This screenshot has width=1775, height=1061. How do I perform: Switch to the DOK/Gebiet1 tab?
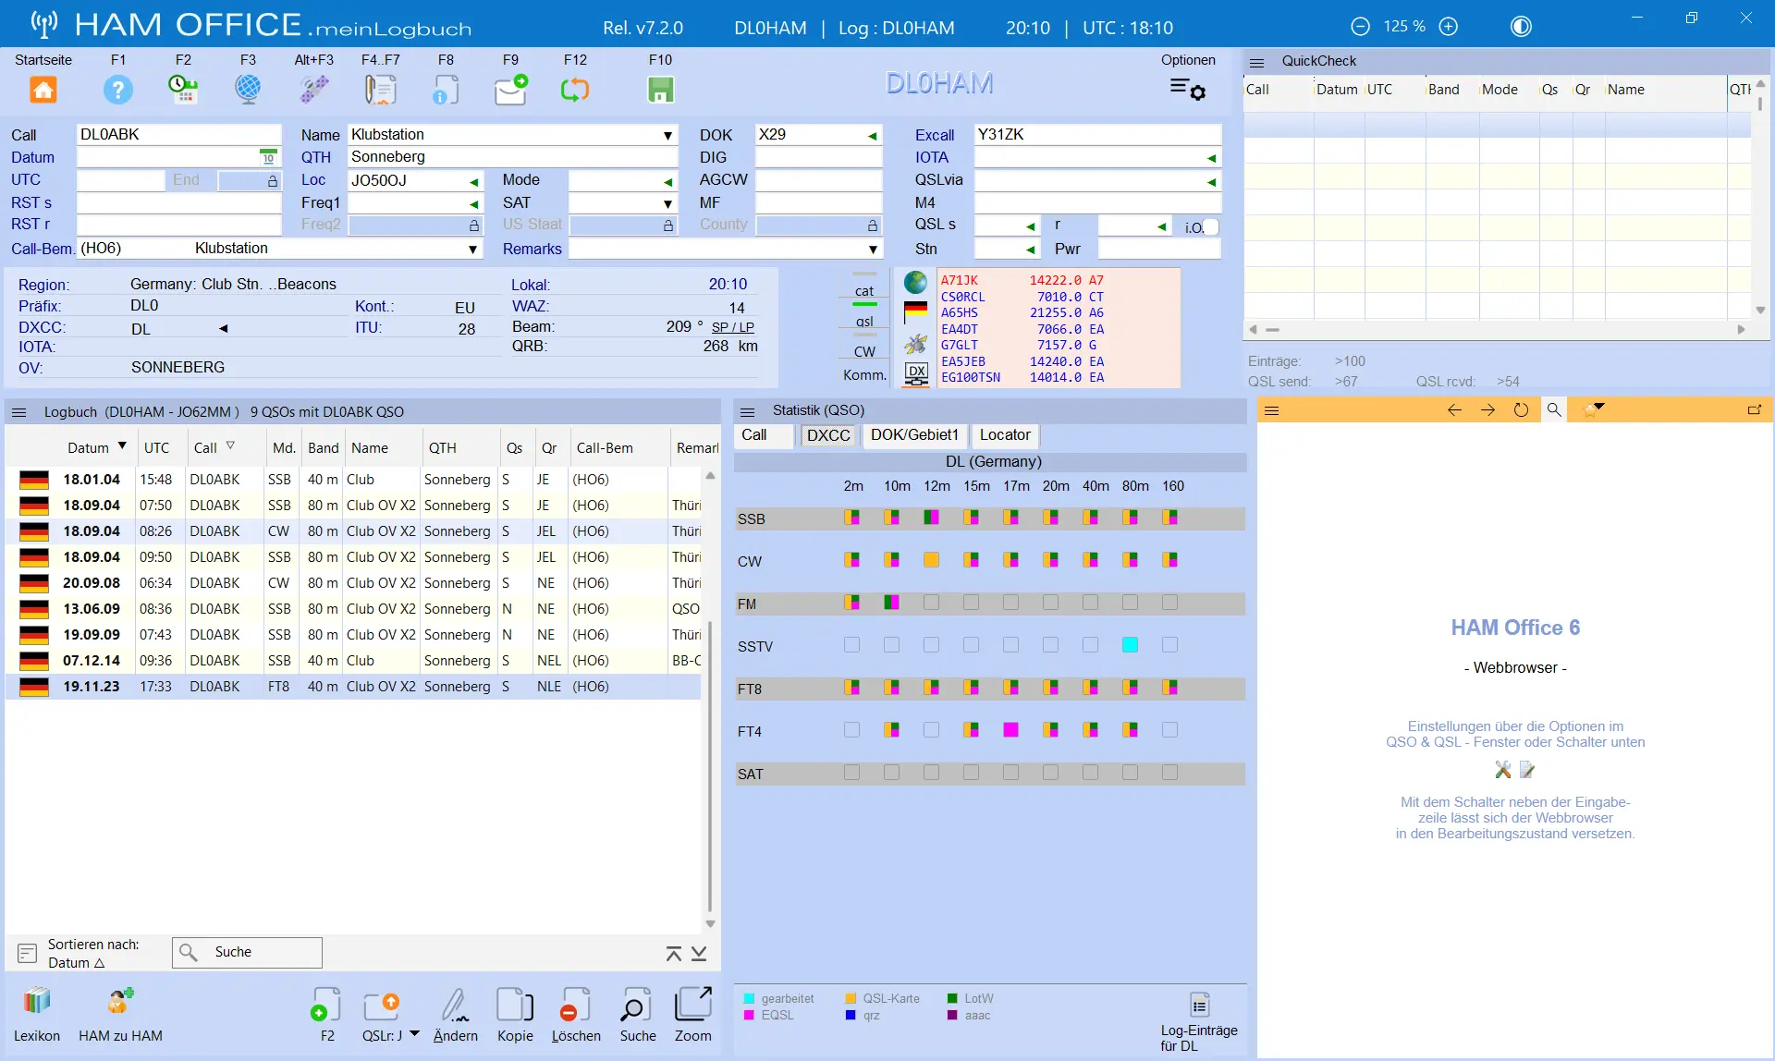(x=914, y=435)
